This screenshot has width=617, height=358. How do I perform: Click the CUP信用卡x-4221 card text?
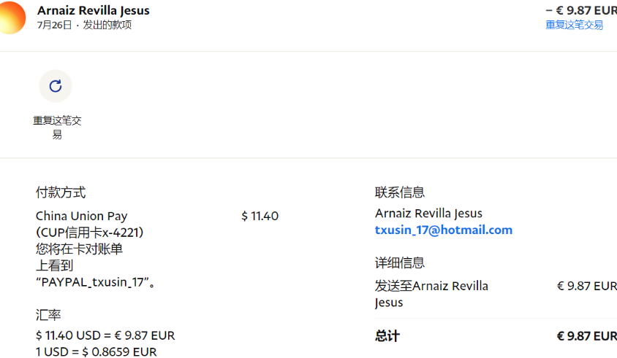click(x=89, y=233)
